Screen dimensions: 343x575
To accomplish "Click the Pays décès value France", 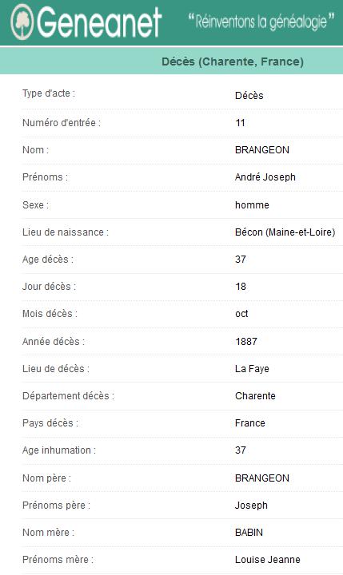I will pyautogui.click(x=250, y=423).
